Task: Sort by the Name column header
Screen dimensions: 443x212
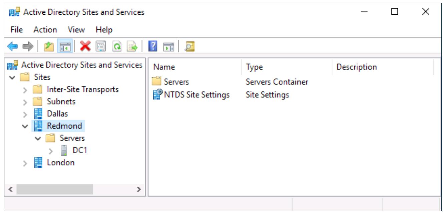Action: tap(195, 67)
